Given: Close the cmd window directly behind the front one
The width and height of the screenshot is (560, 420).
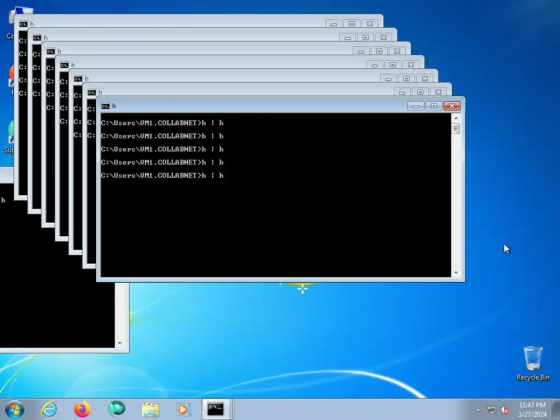Looking at the screenshot, I should (438, 92).
